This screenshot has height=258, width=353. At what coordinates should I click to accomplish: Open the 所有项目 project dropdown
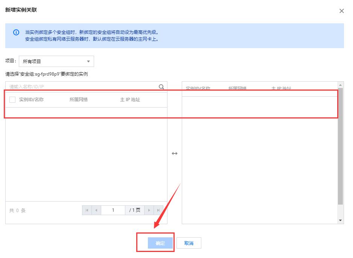[56, 61]
